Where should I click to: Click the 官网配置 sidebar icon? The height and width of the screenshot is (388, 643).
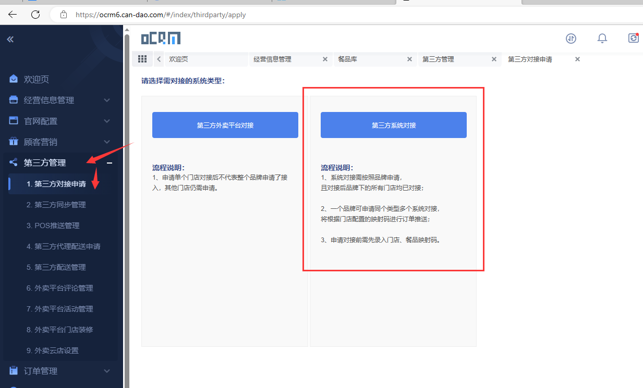click(14, 121)
